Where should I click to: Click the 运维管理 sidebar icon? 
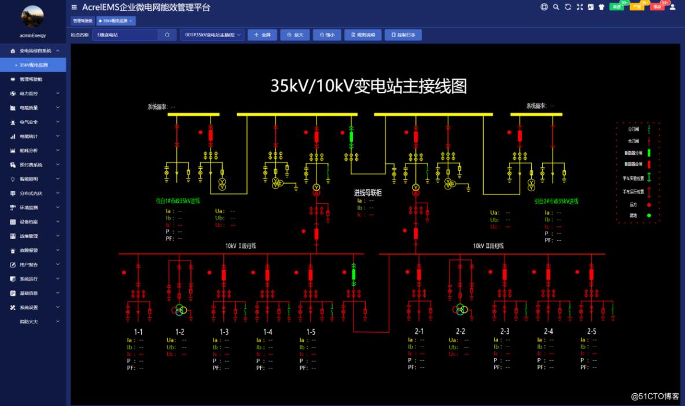(13, 236)
